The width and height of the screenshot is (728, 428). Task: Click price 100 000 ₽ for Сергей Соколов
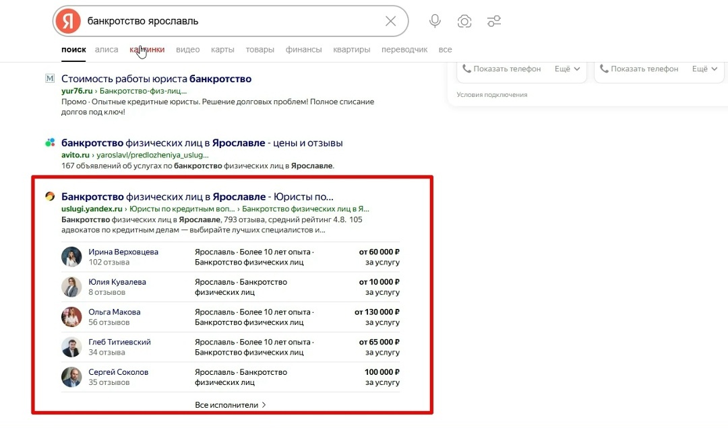coord(382,372)
